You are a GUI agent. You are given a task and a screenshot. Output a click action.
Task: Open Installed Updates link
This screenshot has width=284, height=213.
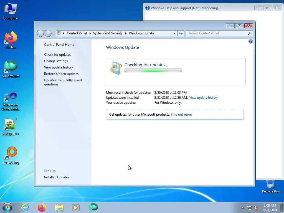tap(57, 177)
